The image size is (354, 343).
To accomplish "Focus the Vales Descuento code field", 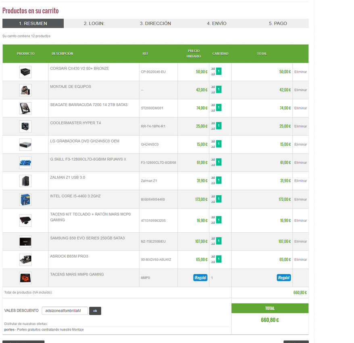I will (x=65, y=311).
